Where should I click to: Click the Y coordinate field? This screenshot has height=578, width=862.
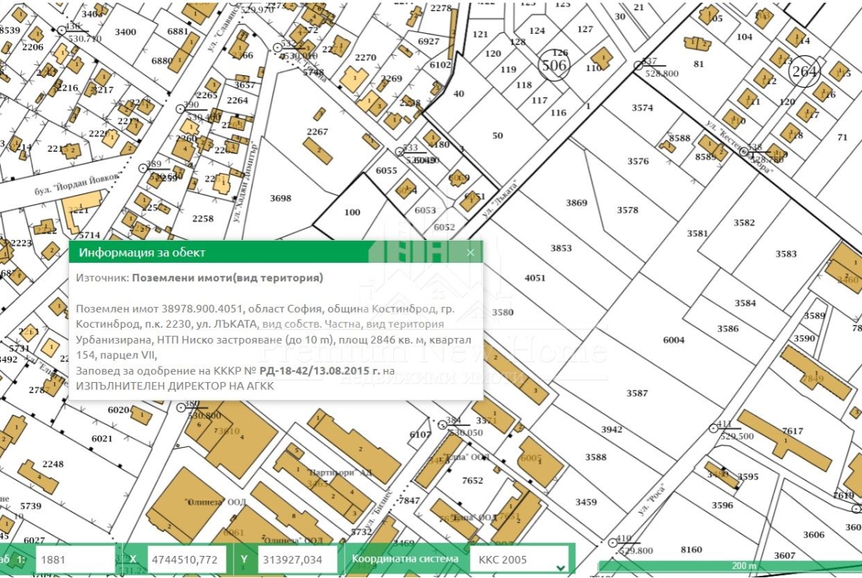(297, 560)
